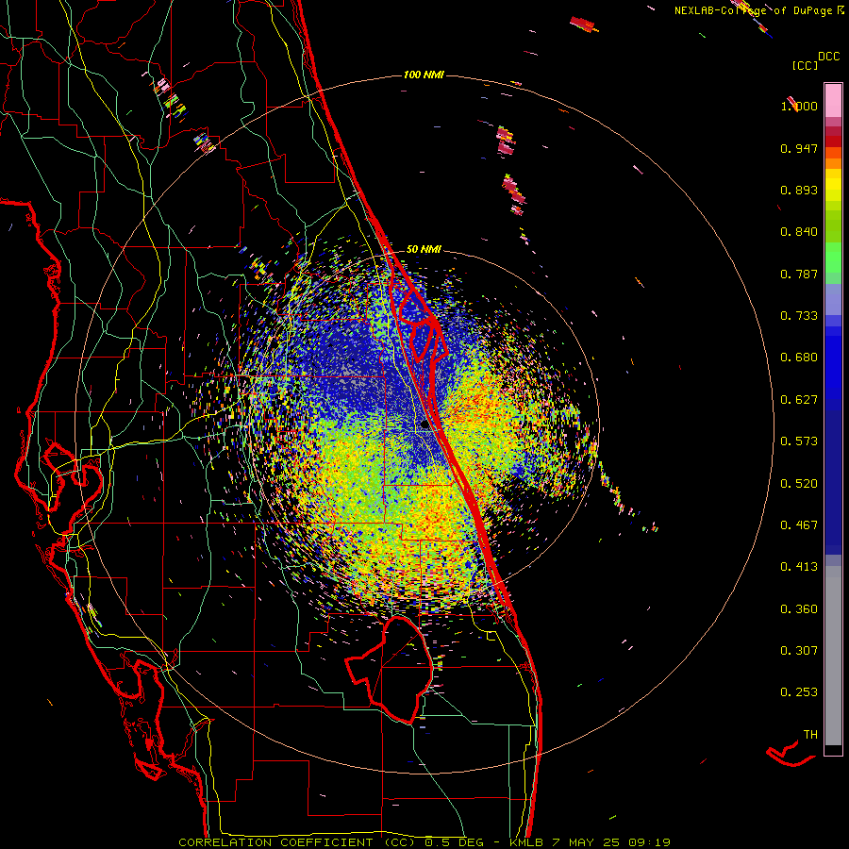Click the [CC] units label
Screen dimensions: 849x849
(805, 65)
